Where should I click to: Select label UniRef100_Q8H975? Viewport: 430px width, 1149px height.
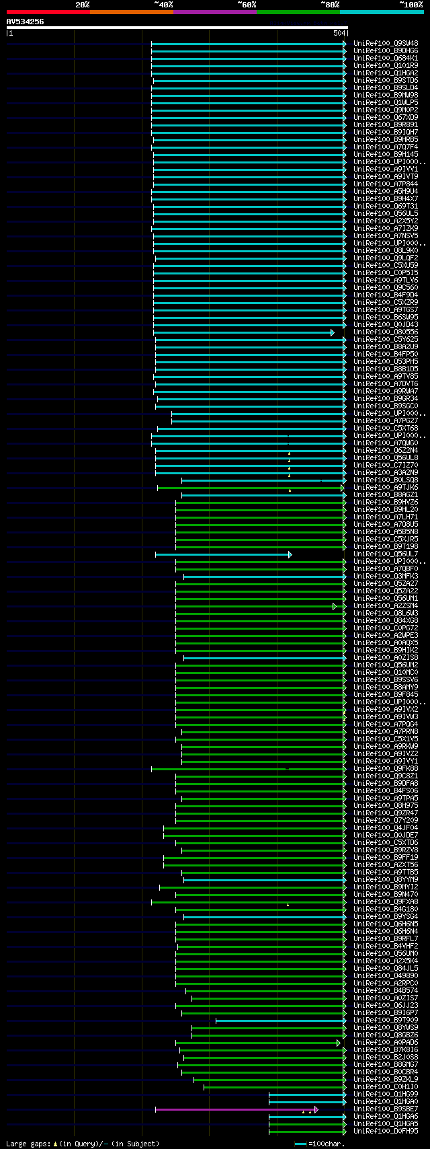coord(386,806)
